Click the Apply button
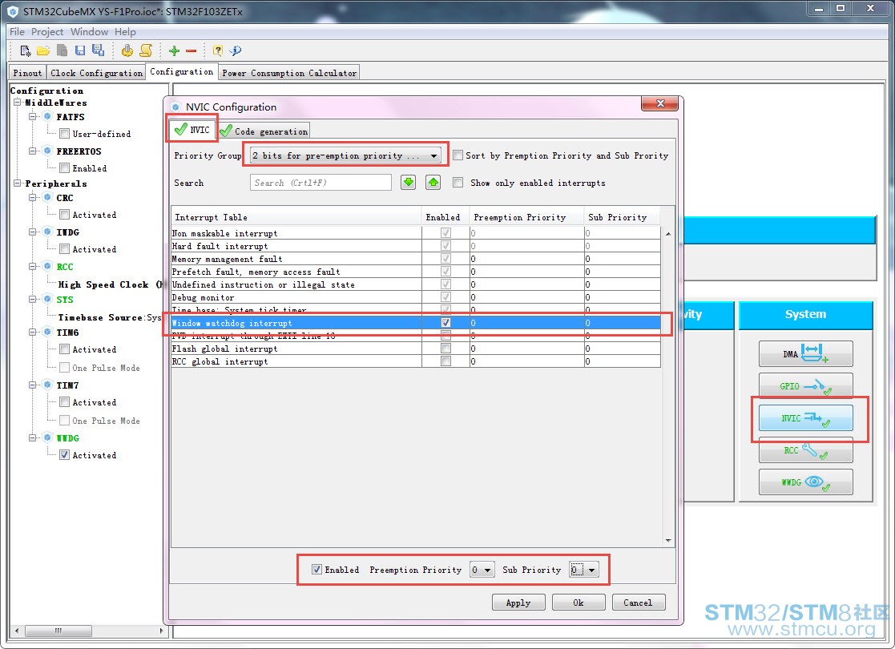Image resolution: width=895 pixels, height=649 pixels. [x=518, y=603]
